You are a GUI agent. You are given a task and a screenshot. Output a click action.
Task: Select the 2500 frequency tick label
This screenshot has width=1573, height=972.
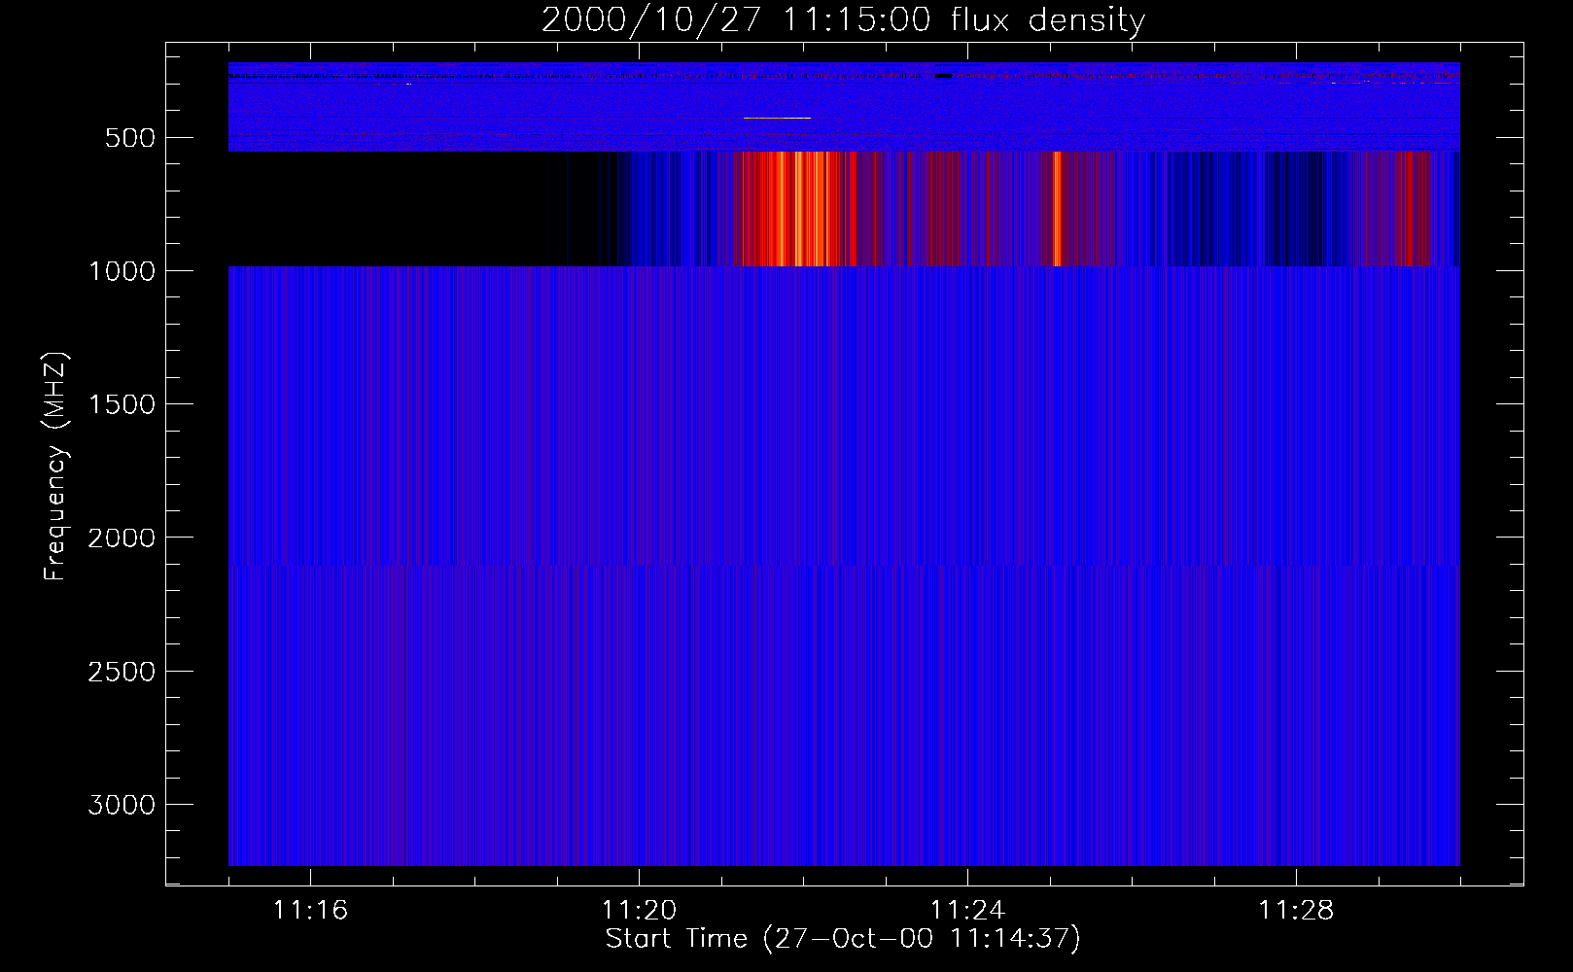pos(122,672)
